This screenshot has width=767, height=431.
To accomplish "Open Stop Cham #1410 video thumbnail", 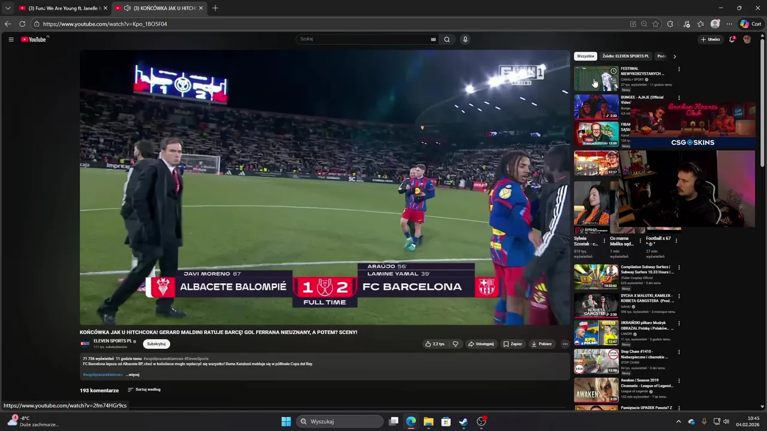I will click(x=596, y=362).
